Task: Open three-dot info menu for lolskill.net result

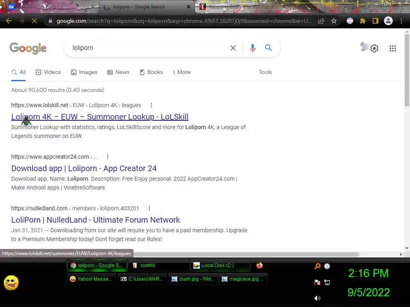Action: (151, 105)
